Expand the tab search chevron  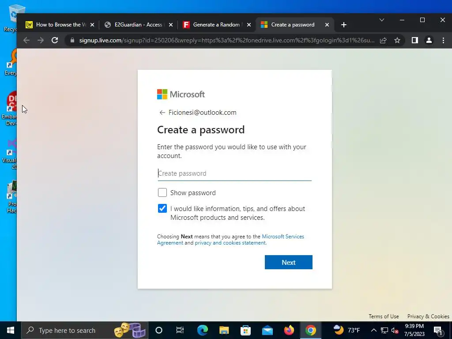[382, 20]
